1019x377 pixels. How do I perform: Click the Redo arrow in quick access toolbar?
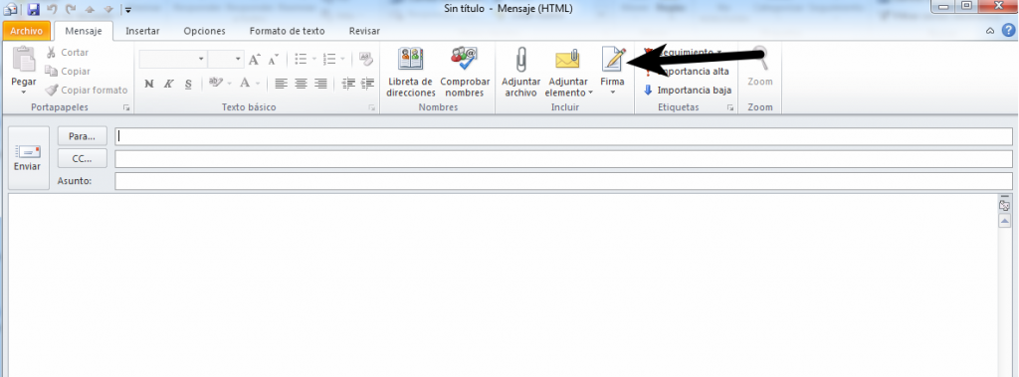pos(72,10)
